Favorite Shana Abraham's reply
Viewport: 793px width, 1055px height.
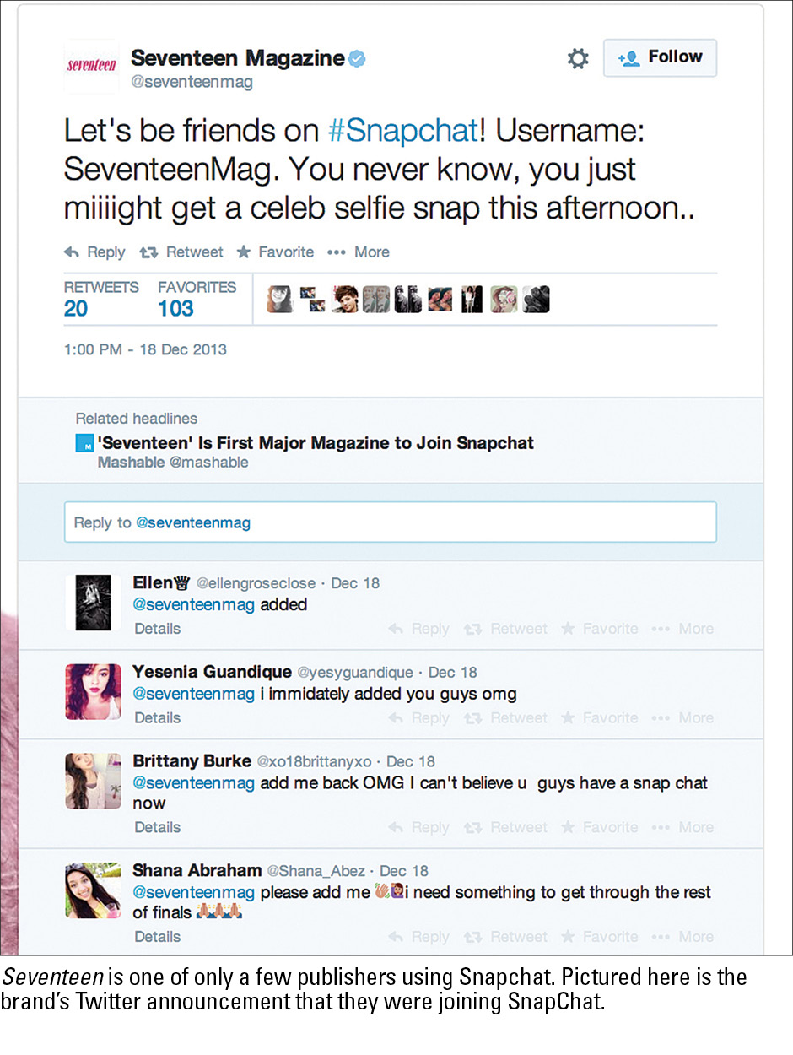click(600, 937)
